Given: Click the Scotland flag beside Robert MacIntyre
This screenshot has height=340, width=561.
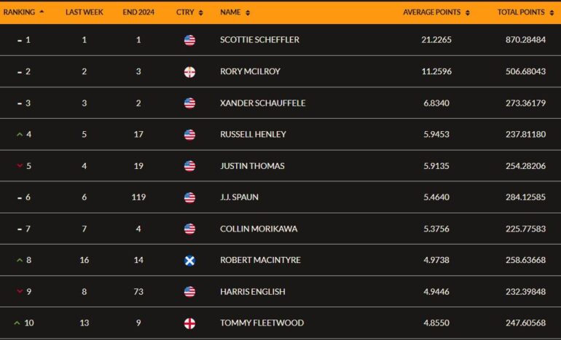Looking at the screenshot, I should [x=189, y=261].
